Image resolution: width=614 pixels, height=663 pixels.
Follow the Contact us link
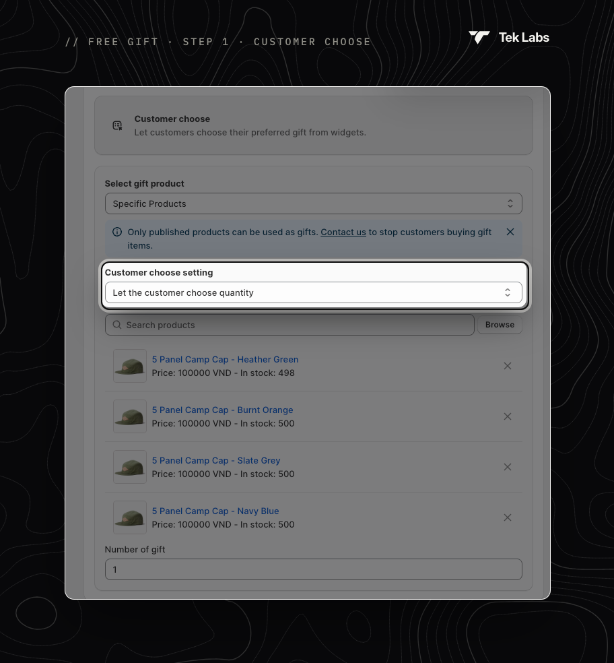point(343,232)
